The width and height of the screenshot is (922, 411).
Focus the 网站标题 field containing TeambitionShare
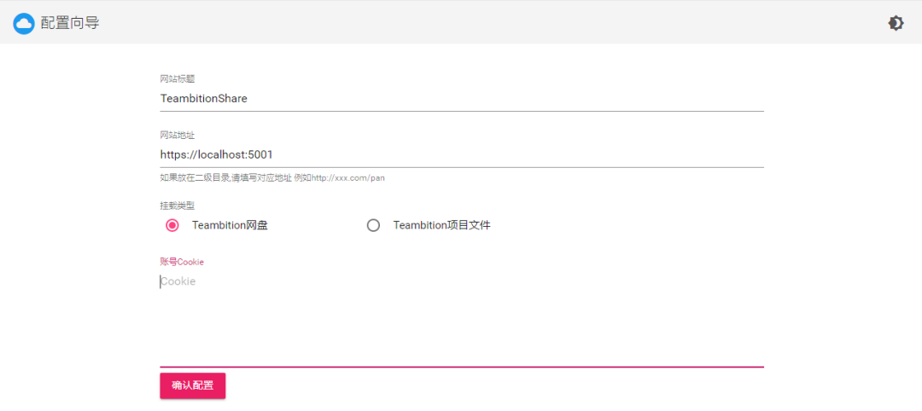point(461,98)
